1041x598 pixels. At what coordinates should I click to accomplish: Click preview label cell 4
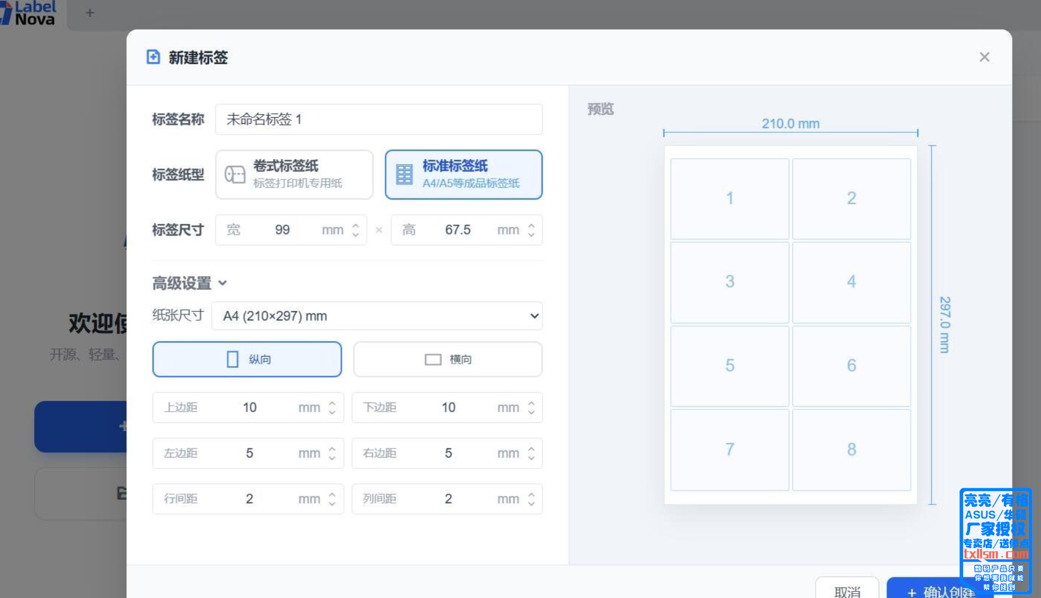coord(851,281)
